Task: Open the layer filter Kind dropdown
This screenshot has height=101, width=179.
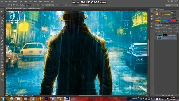Action: 159,26
